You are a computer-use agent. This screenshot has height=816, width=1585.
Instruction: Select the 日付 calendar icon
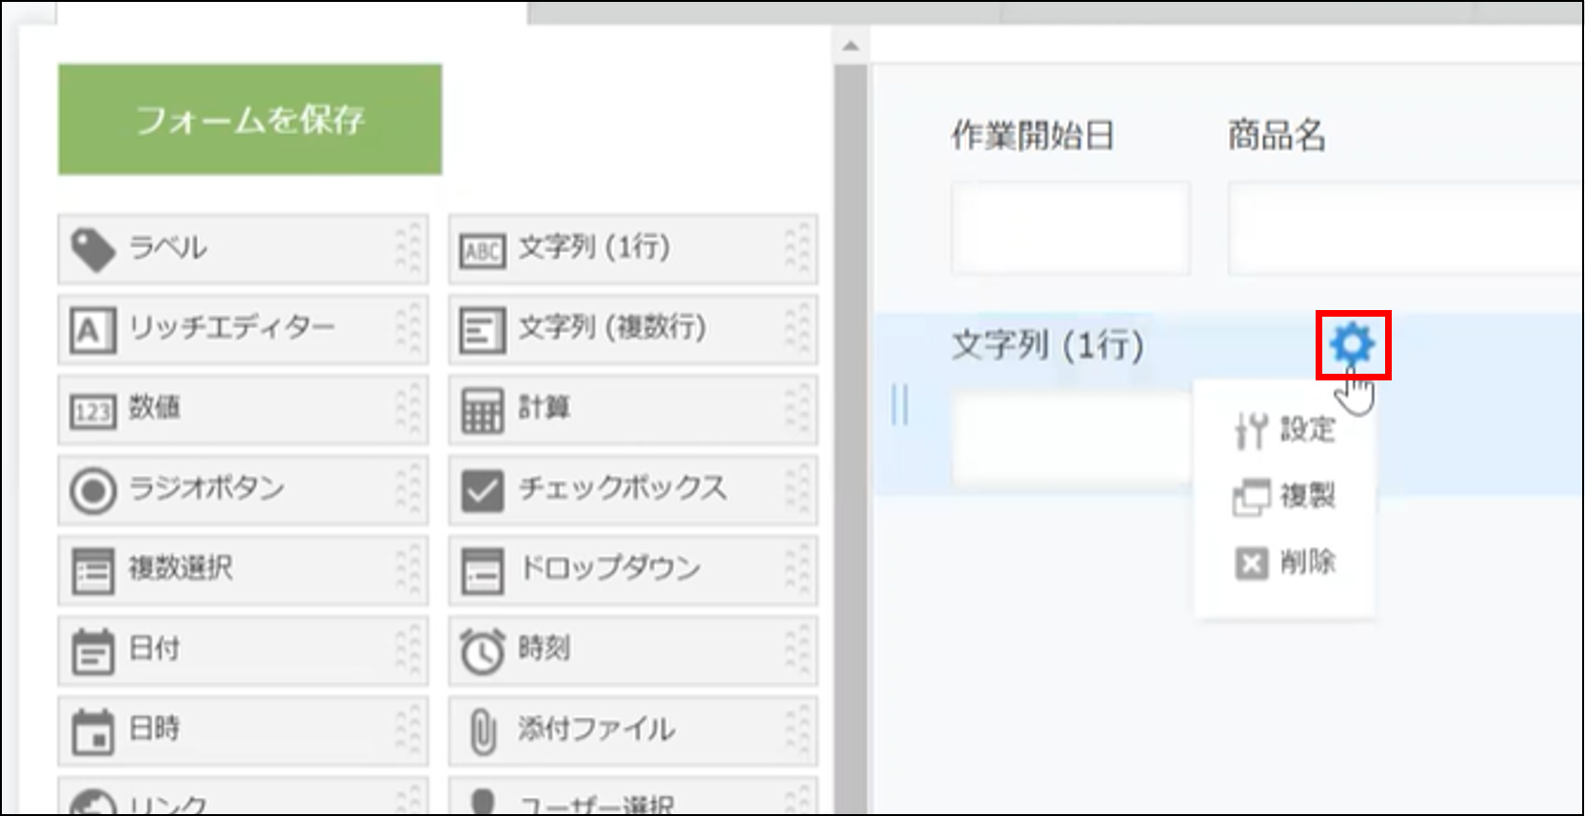click(92, 651)
